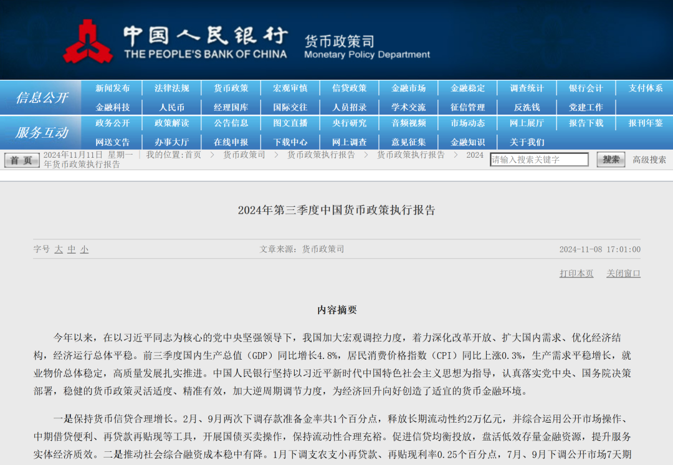Open 政务公开 under 服务互动
This screenshot has height=465, width=673.
click(x=112, y=123)
